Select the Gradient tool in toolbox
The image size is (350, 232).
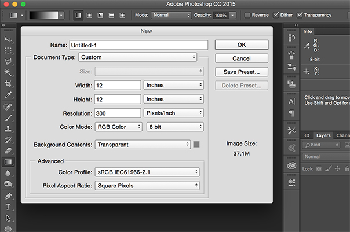[8, 162]
